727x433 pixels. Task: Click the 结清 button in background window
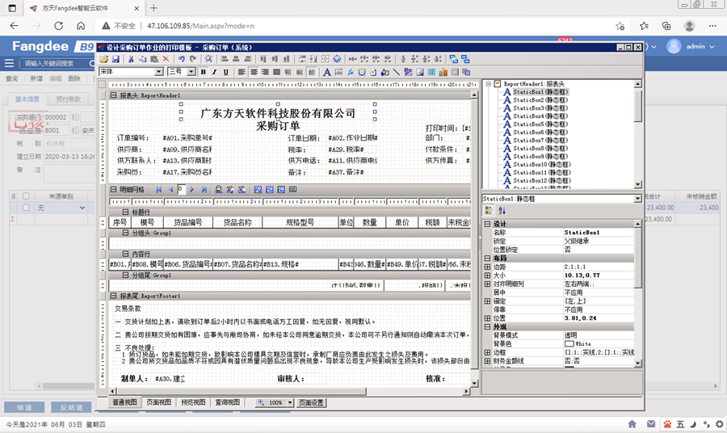[x=24, y=407]
